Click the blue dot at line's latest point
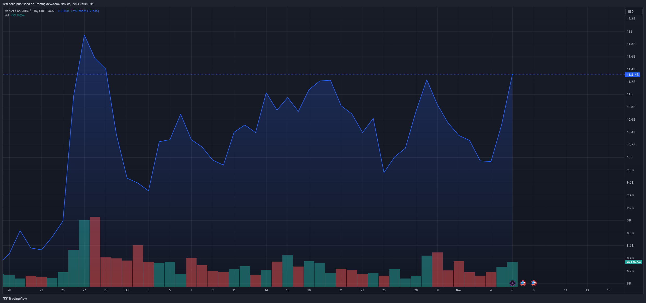The width and height of the screenshot is (646, 303). [512, 75]
